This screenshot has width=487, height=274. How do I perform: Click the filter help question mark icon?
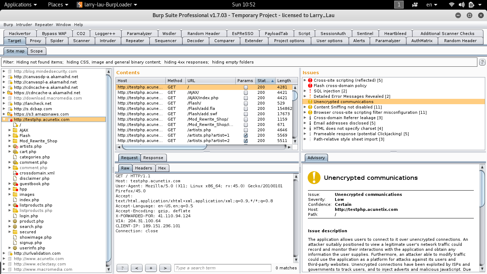(x=482, y=62)
